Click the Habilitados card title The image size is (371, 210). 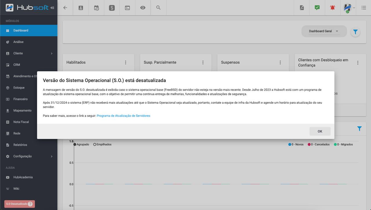(76, 62)
